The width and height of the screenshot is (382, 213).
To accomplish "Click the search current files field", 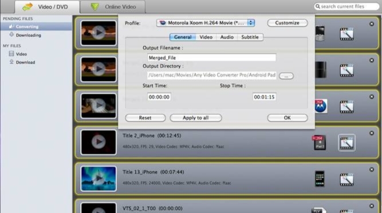I will (346, 6).
